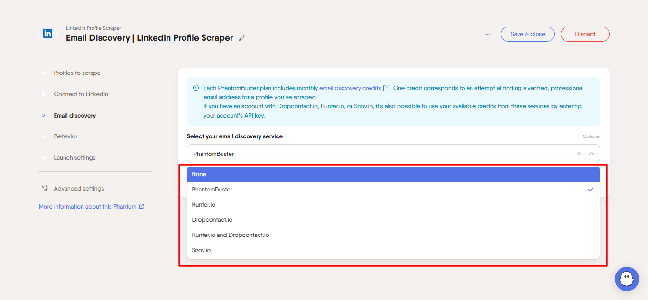Clear the selected service with X icon
The image size is (648, 300).
tap(579, 154)
